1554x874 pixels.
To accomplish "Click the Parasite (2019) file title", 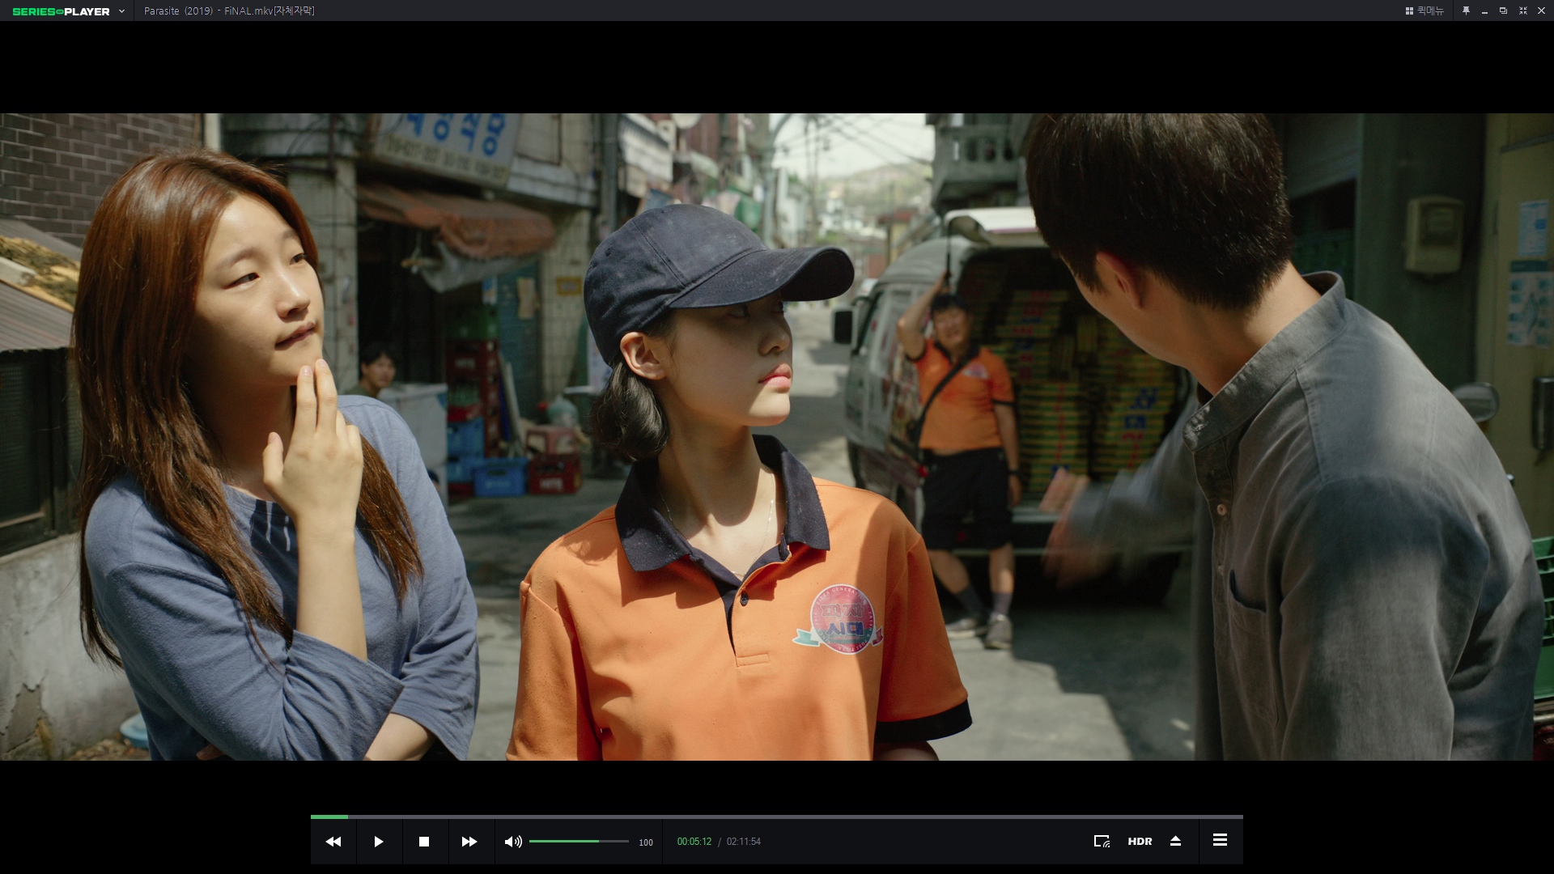I will (x=229, y=11).
